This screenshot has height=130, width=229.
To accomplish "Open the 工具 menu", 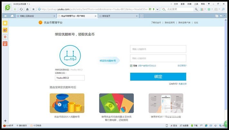I will click(196, 4).
